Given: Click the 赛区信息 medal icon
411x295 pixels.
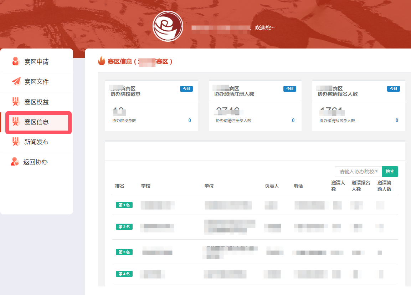Looking at the screenshot, I should 16,122.
